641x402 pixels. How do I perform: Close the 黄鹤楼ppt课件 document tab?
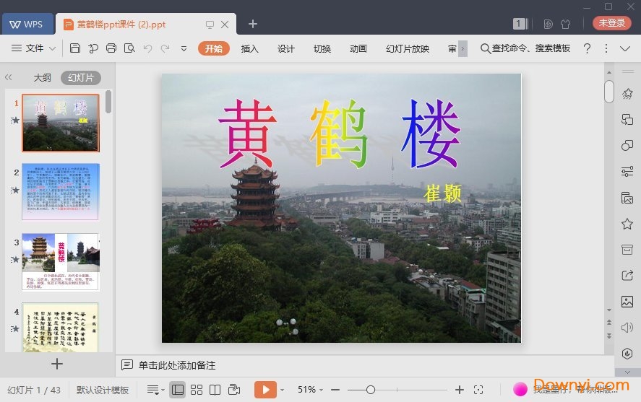point(225,25)
